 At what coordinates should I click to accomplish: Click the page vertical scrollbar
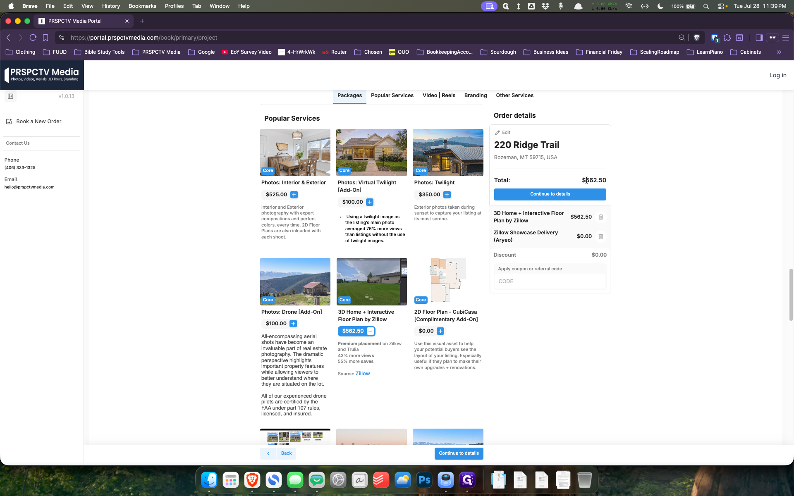click(x=791, y=294)
